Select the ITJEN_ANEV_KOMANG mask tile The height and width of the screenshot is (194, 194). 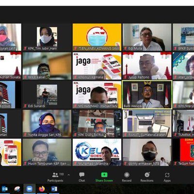[97, 37]
